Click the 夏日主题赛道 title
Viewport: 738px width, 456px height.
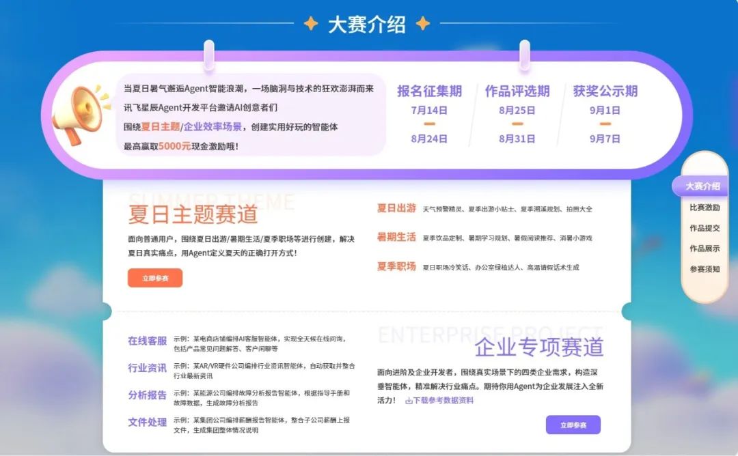[x=193, y=214]
